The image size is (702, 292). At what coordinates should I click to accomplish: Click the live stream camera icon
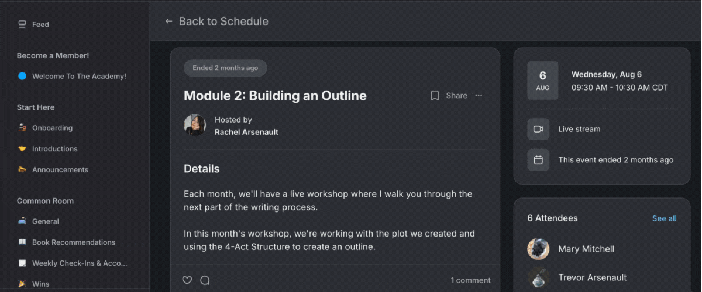[x=538, y=129]
